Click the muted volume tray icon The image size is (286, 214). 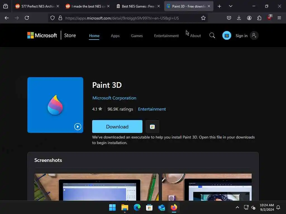(x=253, y=207)
